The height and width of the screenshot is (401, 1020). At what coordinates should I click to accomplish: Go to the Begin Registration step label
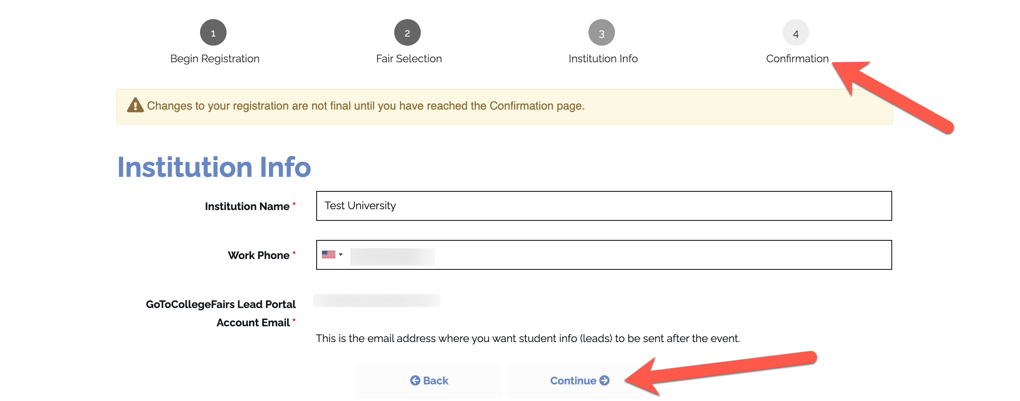pyautogui.click(x=215, y=59)
